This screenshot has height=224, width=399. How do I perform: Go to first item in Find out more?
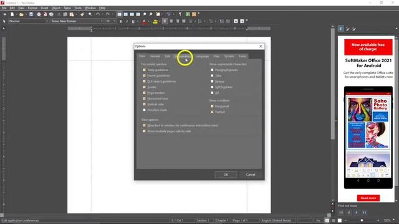(341, 212)
